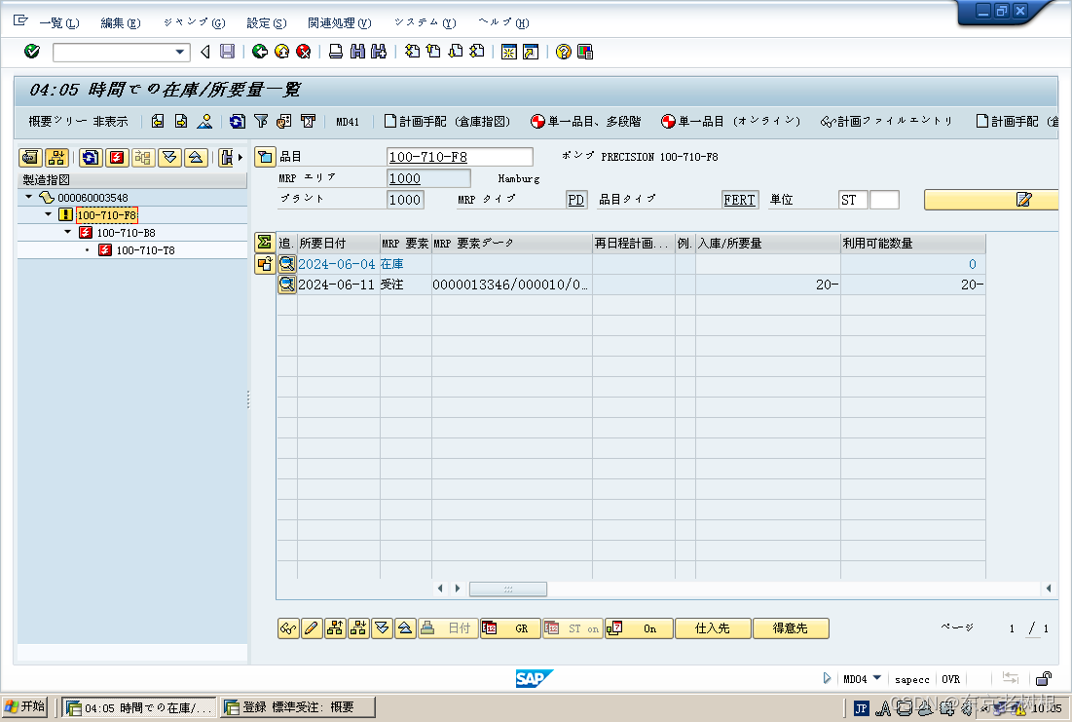The width and height of the screenshot is (1072, 722).
Task: Click the Customize Local Layout icon
Action: click(585, 52)
